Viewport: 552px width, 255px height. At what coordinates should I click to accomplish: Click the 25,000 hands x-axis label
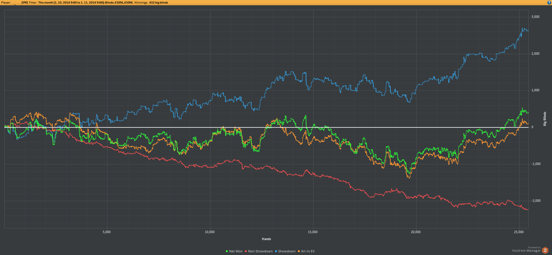tap(519, 232)
